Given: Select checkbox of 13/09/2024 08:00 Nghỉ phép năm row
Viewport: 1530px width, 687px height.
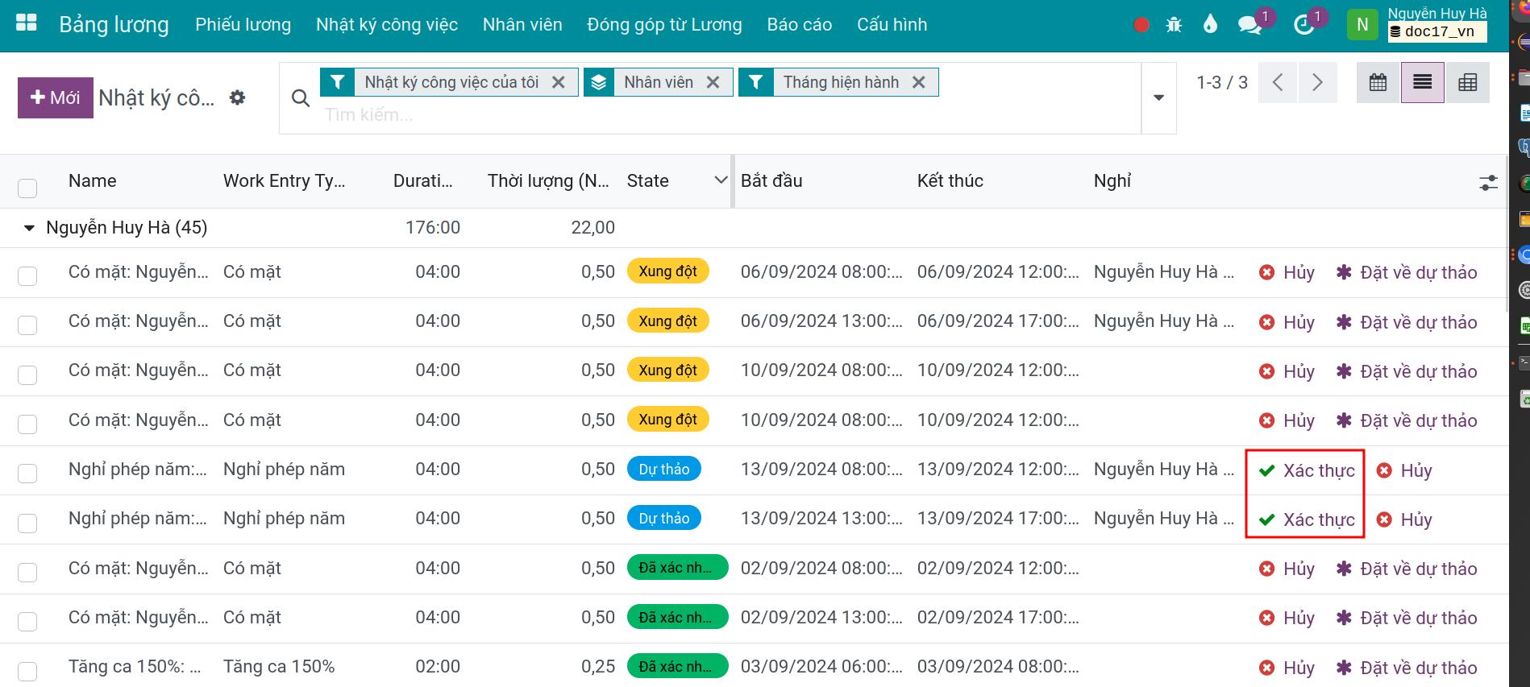Looking at the screenshot, I should pos(27,474).
